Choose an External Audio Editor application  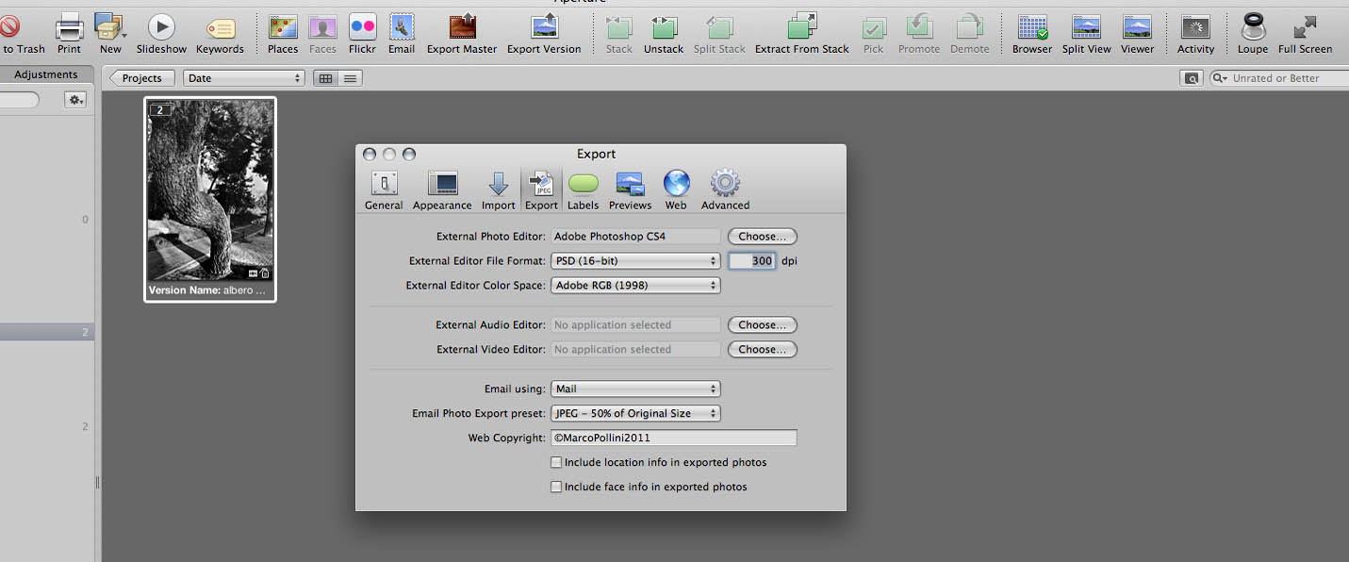(763, 325)
